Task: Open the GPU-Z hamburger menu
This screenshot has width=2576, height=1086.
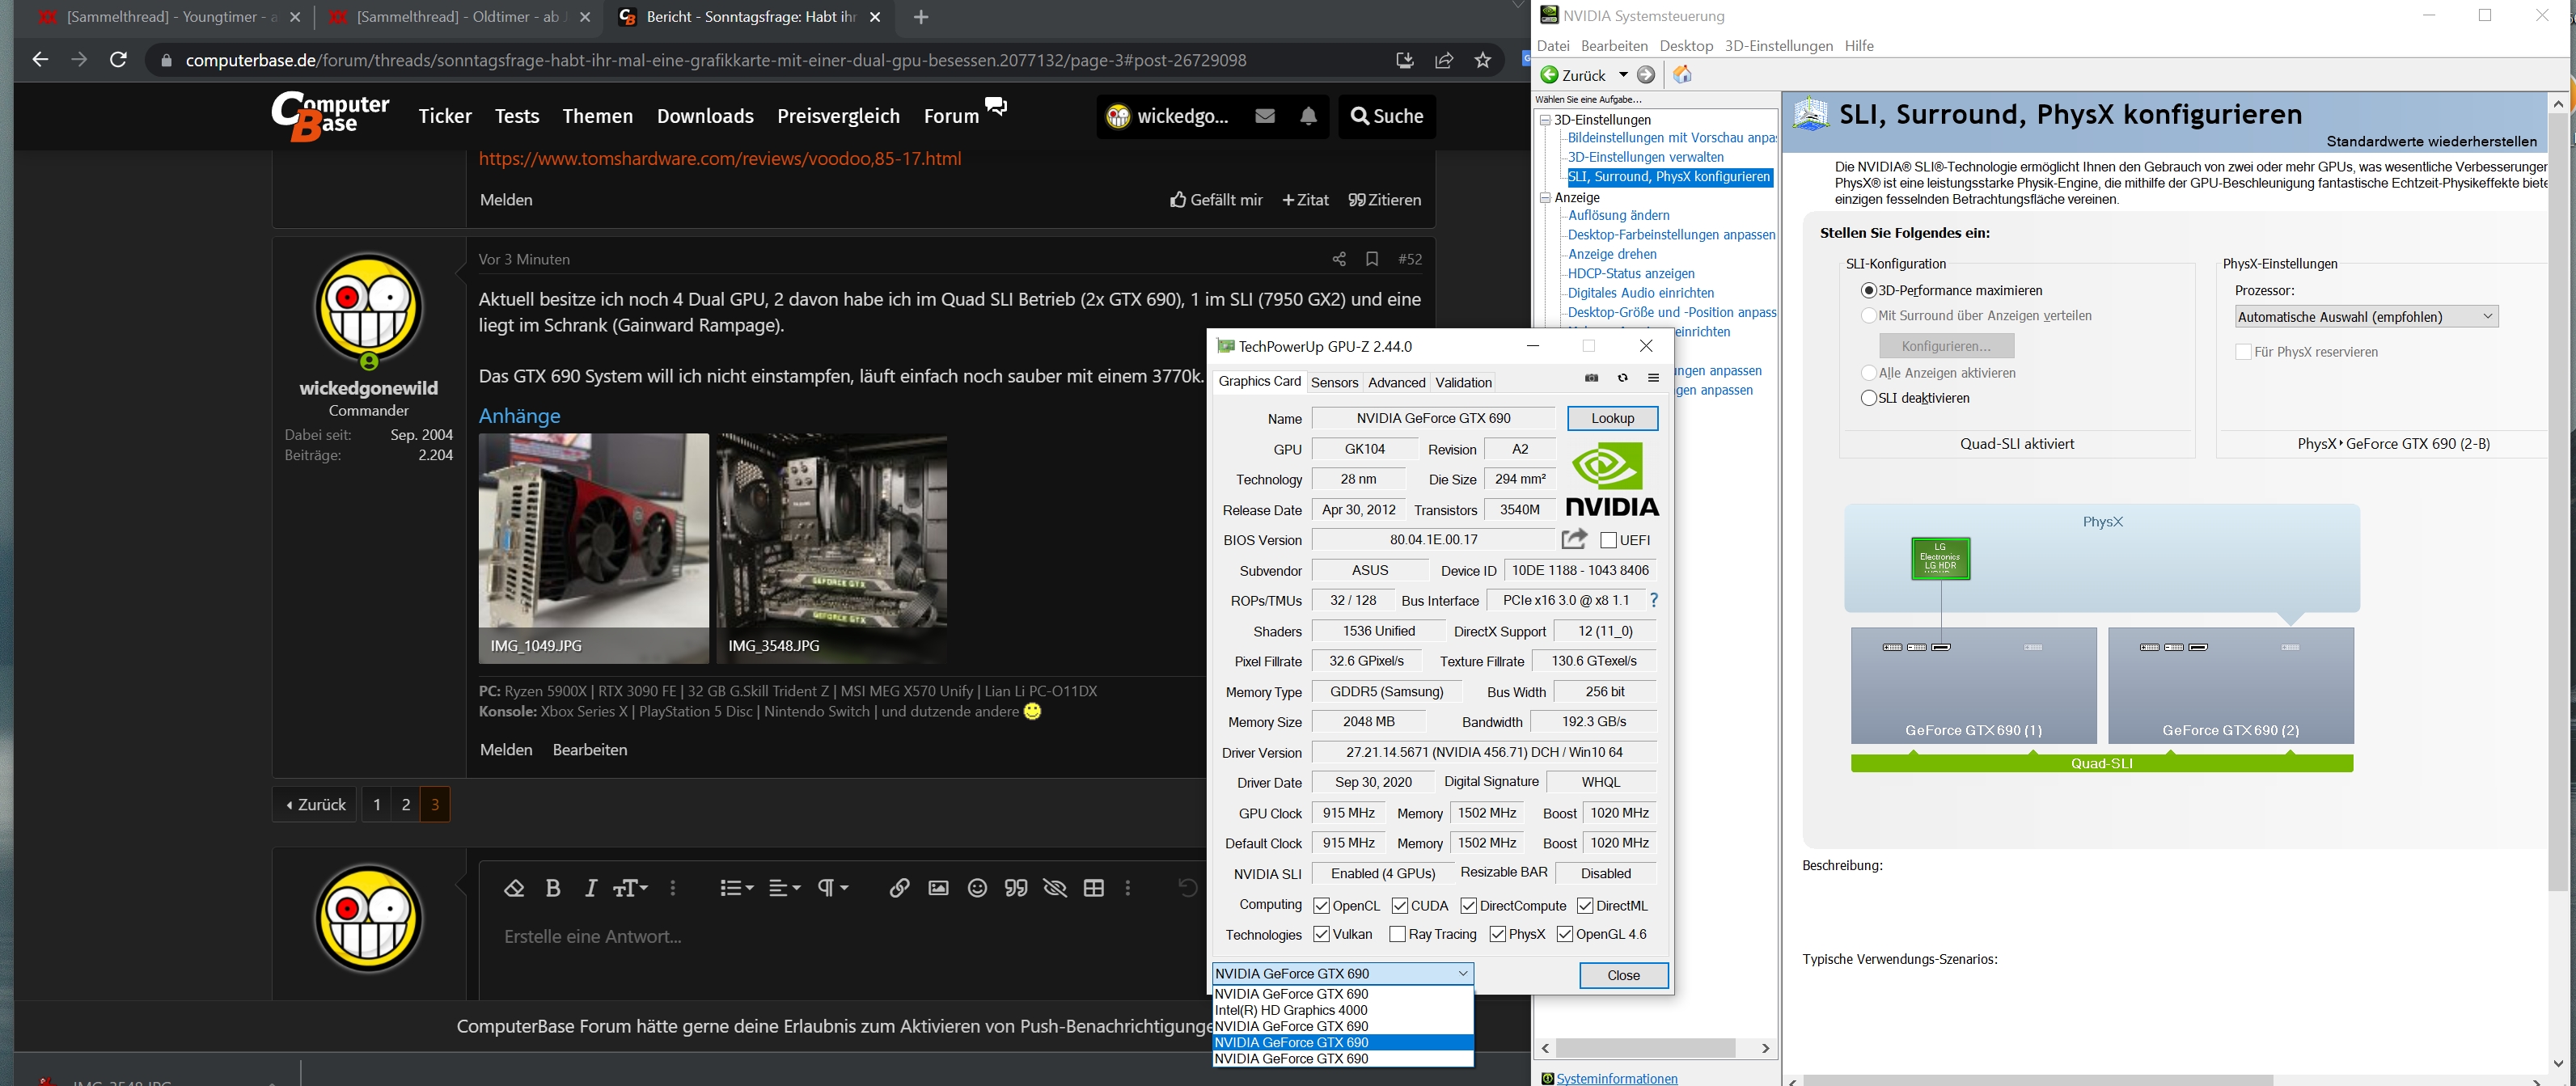Action: click(1654, 378)
